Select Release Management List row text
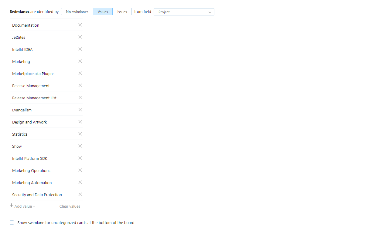The height and width of the screenshot is (234, 375). click(x=34, y=98)
